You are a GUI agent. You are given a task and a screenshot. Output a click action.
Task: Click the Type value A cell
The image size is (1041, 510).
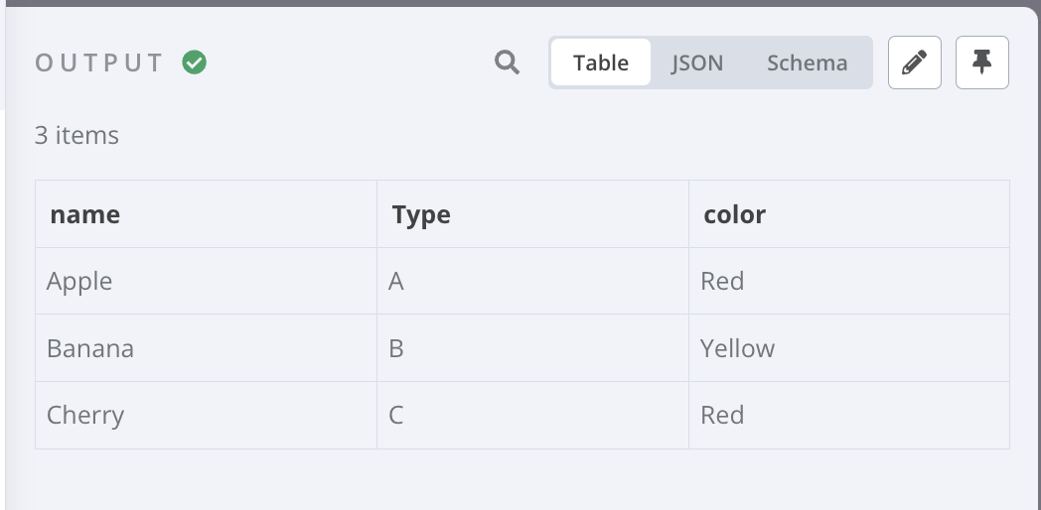[x=532, y=281]
